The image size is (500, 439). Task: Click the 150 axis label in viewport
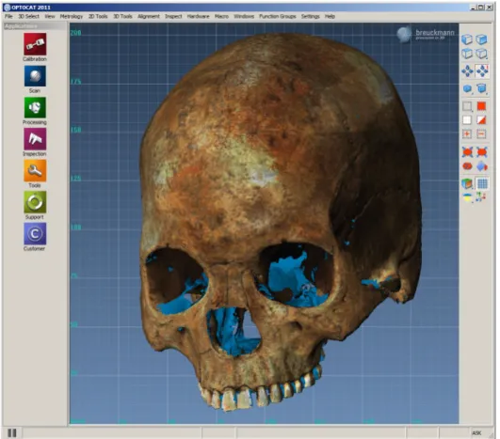click(x=76, y=130)
